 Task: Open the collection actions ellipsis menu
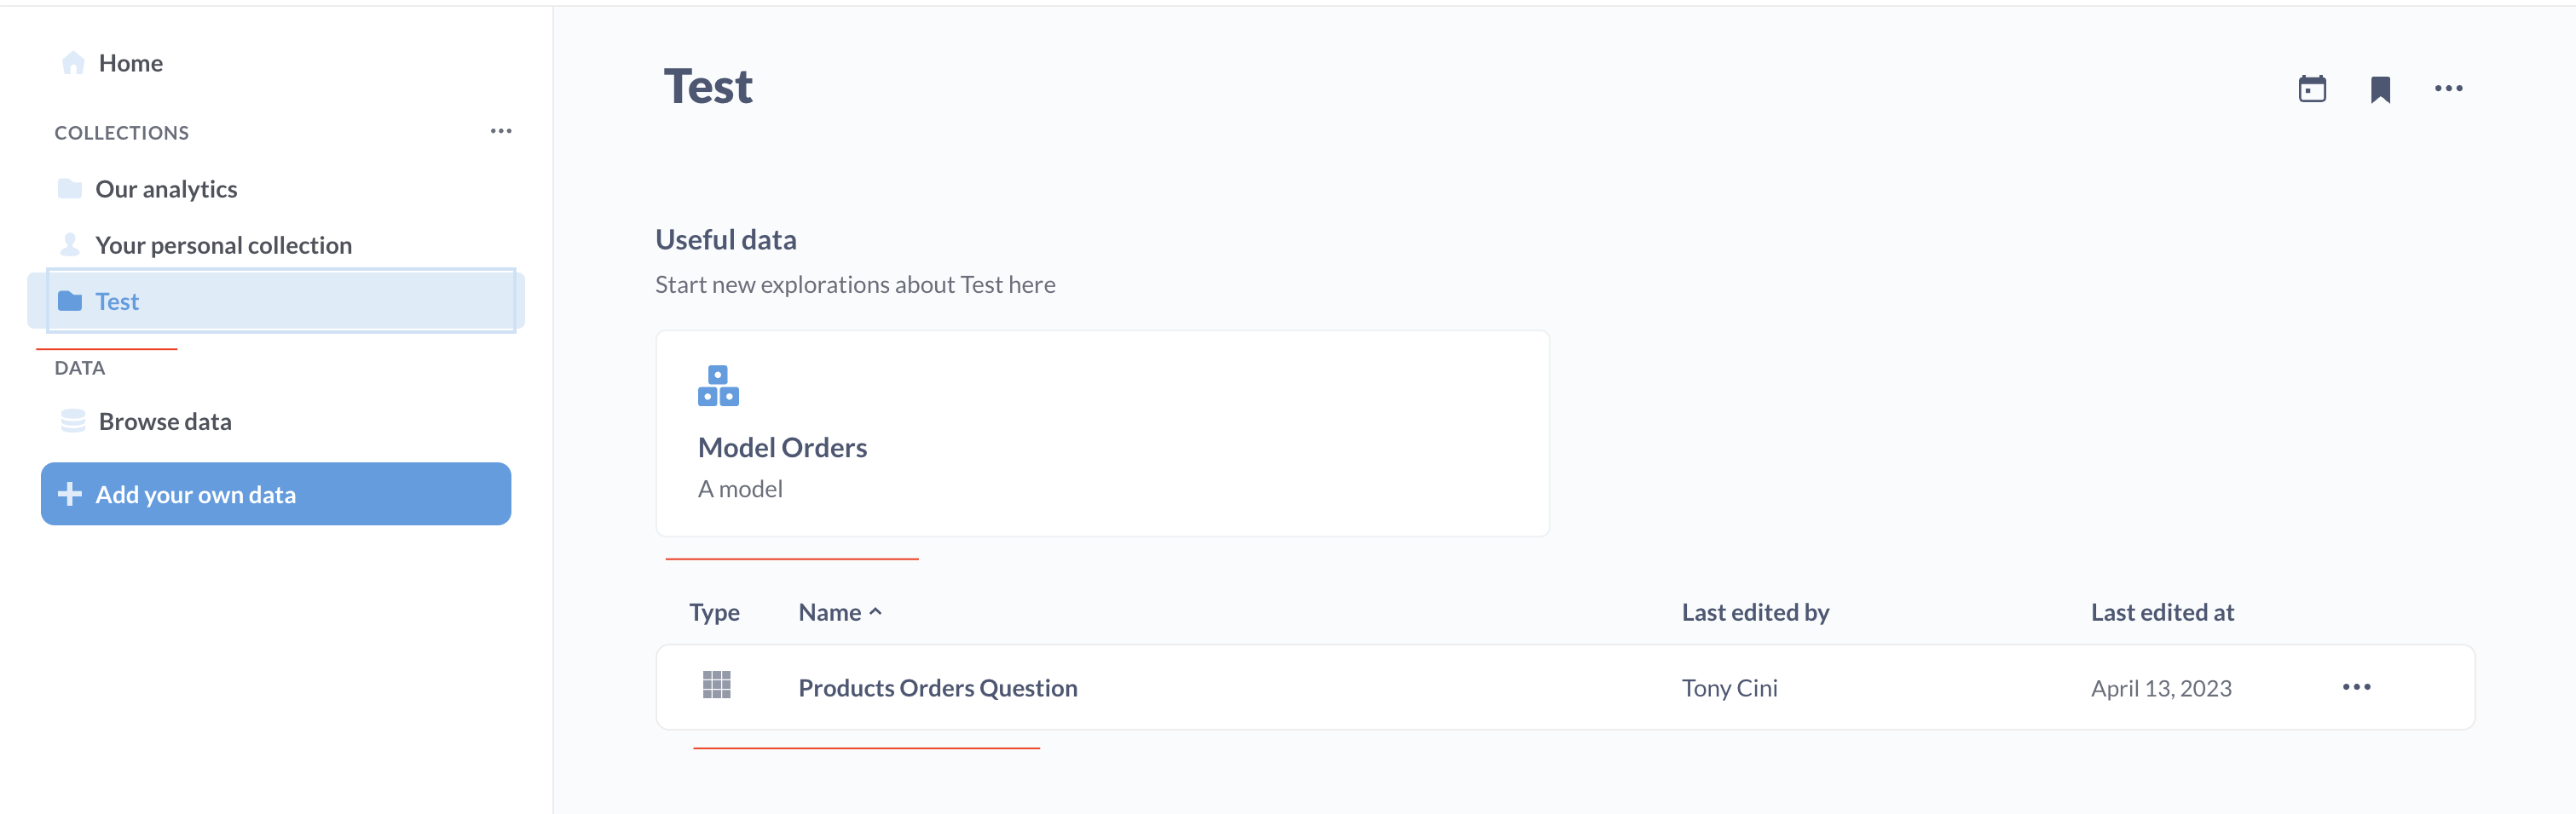pyautogui.click(x=2449, y=88)
